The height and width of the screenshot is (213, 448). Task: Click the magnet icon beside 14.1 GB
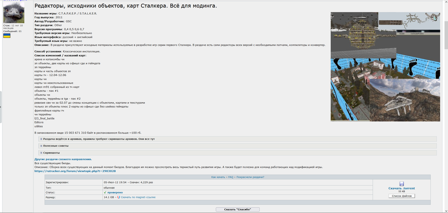click(x=119, y=197)
